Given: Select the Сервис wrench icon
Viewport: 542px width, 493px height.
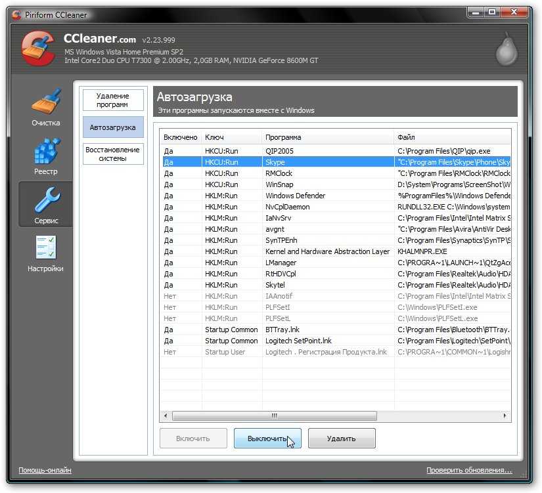Looking at the screenshot, I should click(45, 204).
